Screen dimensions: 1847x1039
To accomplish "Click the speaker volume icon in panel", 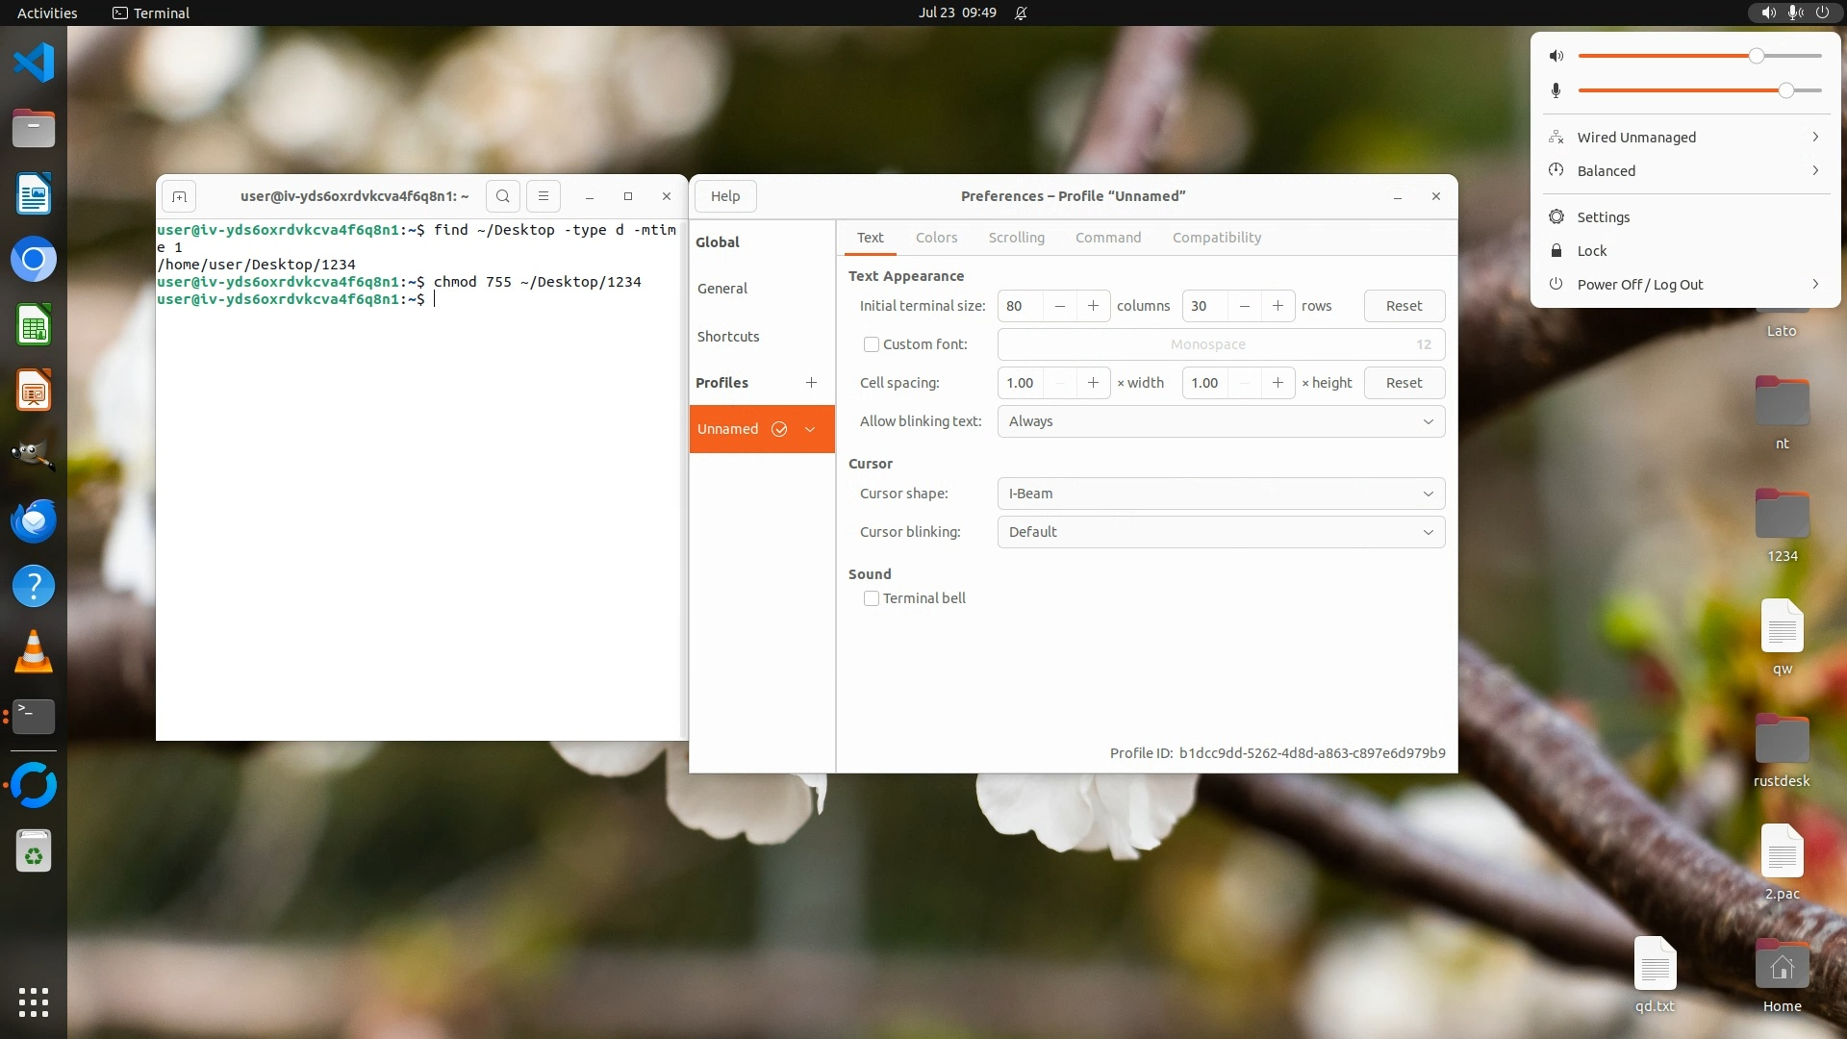I will pos(1768,13).
